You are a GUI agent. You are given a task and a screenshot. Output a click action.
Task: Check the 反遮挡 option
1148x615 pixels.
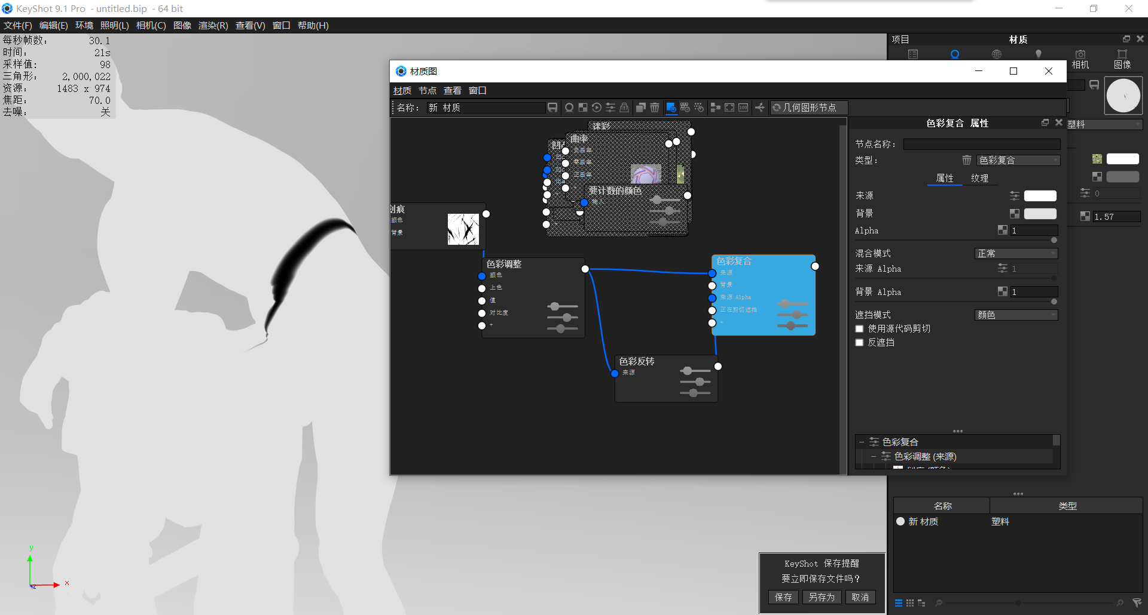[859, 342]
